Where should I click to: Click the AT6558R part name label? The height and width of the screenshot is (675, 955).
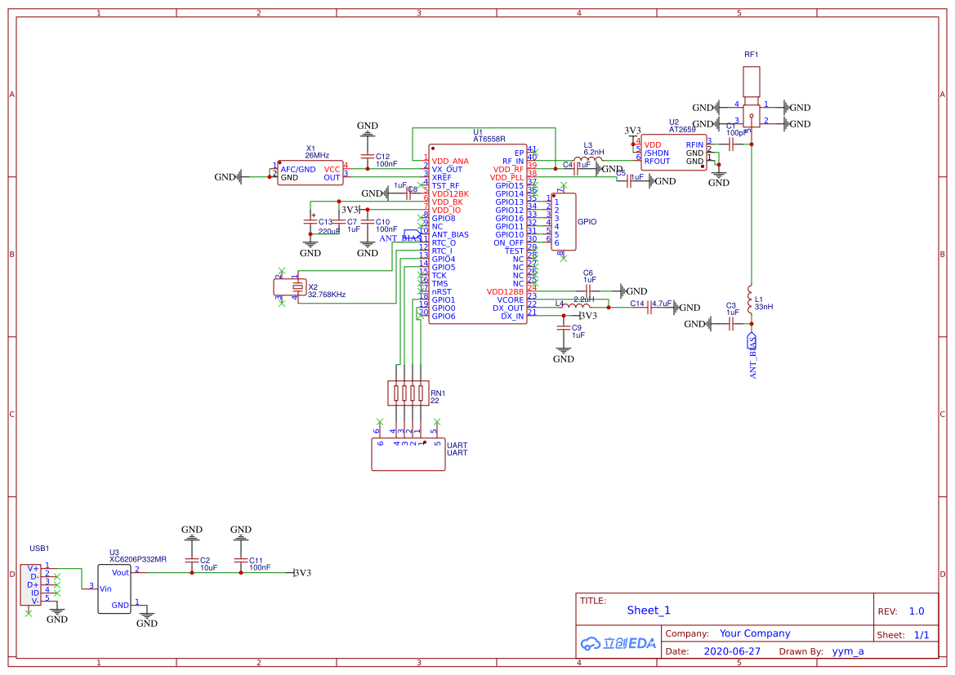point(489,139)
